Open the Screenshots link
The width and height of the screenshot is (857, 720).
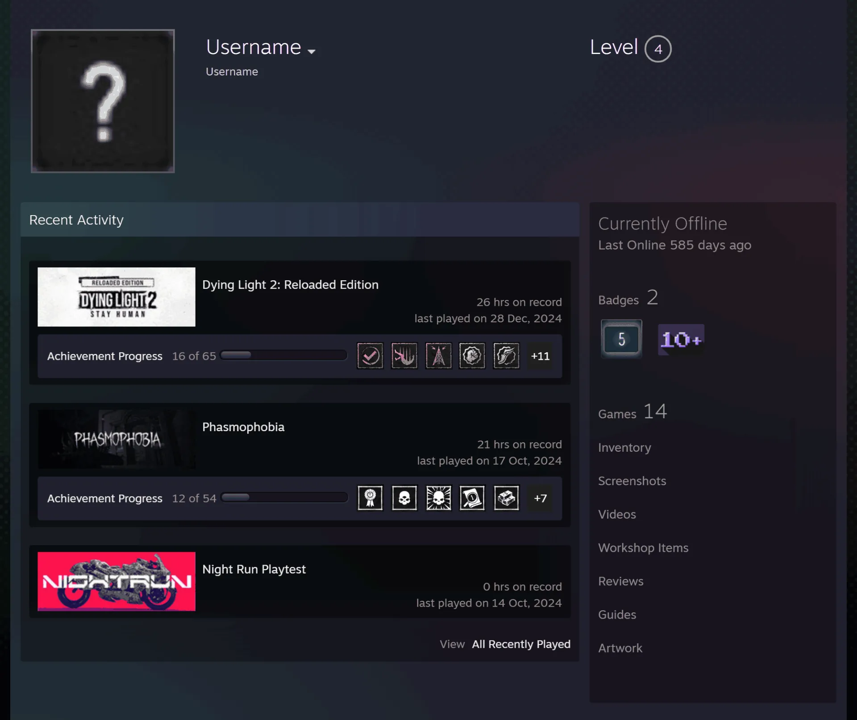632,481
